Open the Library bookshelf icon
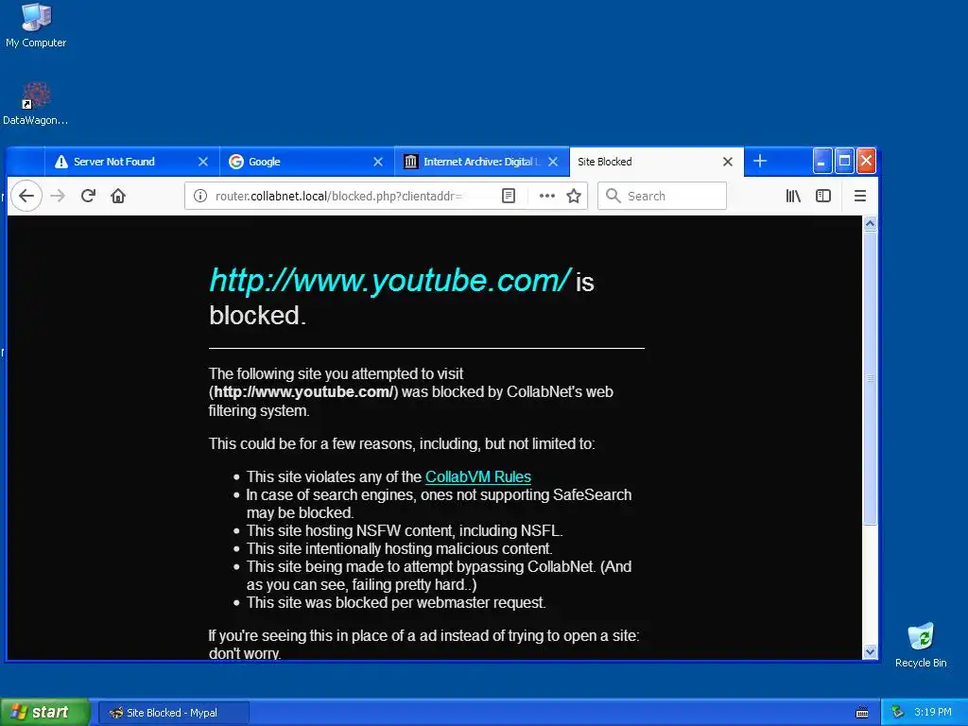Image resolution: width=968 pixels, height=726 pixels. tap(793, 196)
